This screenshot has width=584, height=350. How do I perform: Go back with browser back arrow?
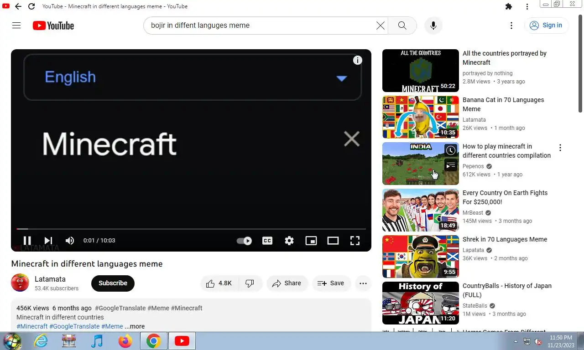coord(18,6)
